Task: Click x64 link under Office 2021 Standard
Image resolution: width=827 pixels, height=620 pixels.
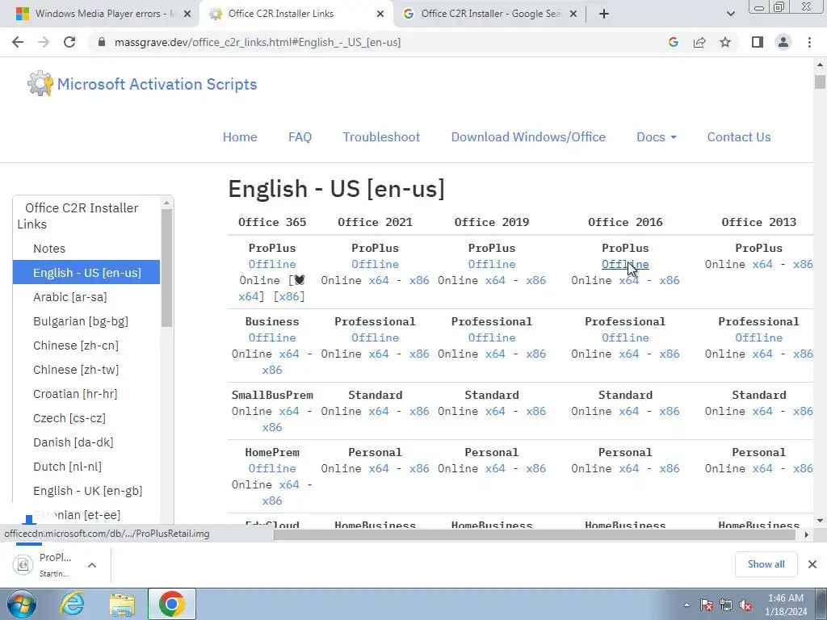Action: click(379, 411)
